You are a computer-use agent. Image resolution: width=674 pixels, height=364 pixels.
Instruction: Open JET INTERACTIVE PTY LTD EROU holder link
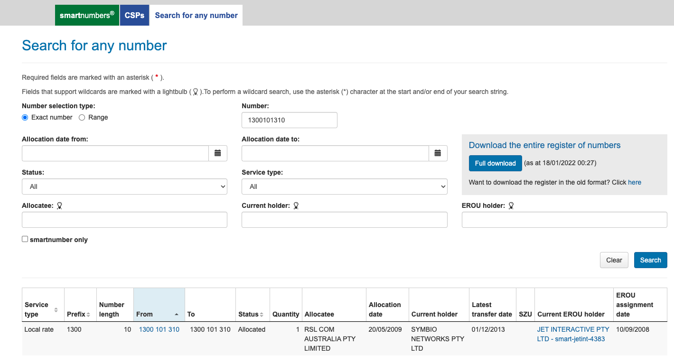tap(573, 334)
